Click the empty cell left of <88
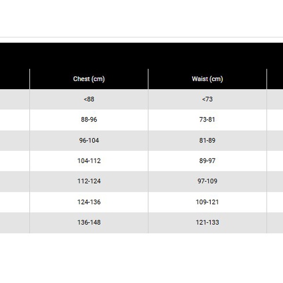283x283 pixels. click(14, 99)
